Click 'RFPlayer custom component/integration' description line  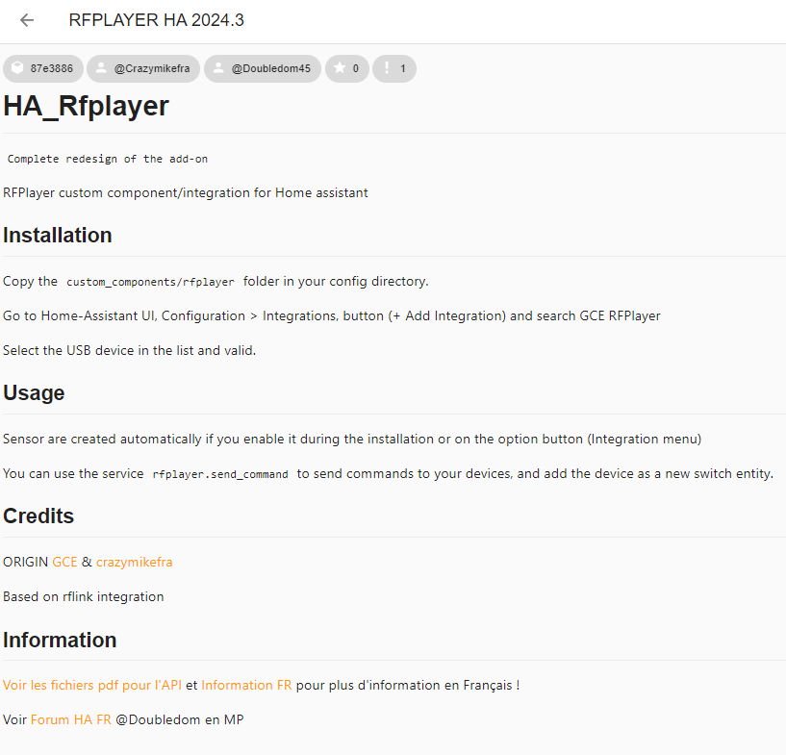186,193
